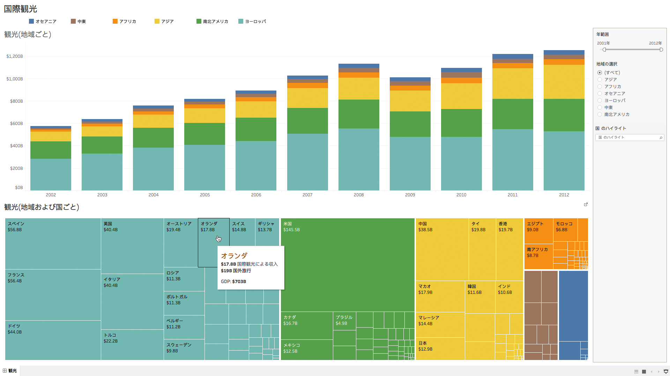Image resolution: width=670 pixels, height=376 pixels.
Task: Go to previous sheet arrow
Action: click(652, 371)
